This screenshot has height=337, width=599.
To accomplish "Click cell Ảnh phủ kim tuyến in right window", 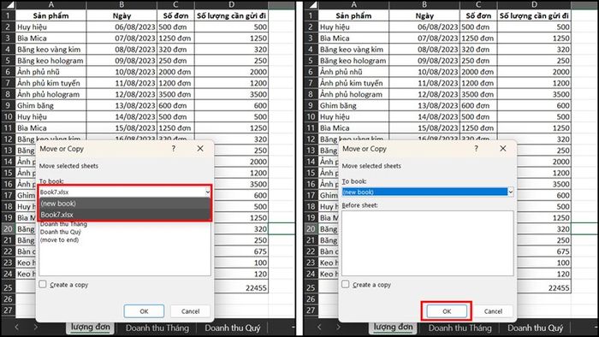I will click(x=353, y=83).
